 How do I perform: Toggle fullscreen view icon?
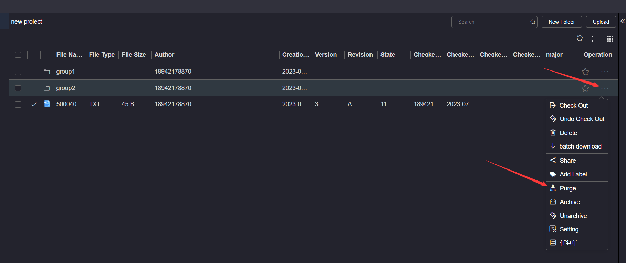(x=595, y=39)
